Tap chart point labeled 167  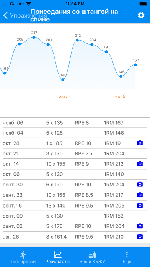click(135, 65)
